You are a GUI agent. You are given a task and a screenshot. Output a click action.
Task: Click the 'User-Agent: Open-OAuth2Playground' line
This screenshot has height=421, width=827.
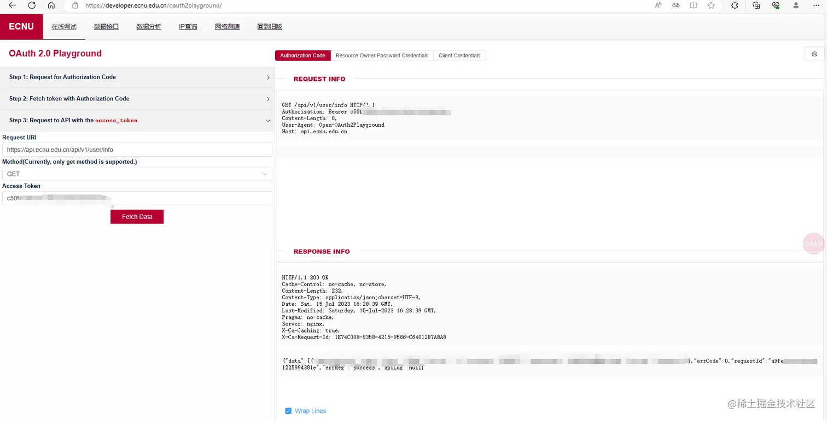333,125
